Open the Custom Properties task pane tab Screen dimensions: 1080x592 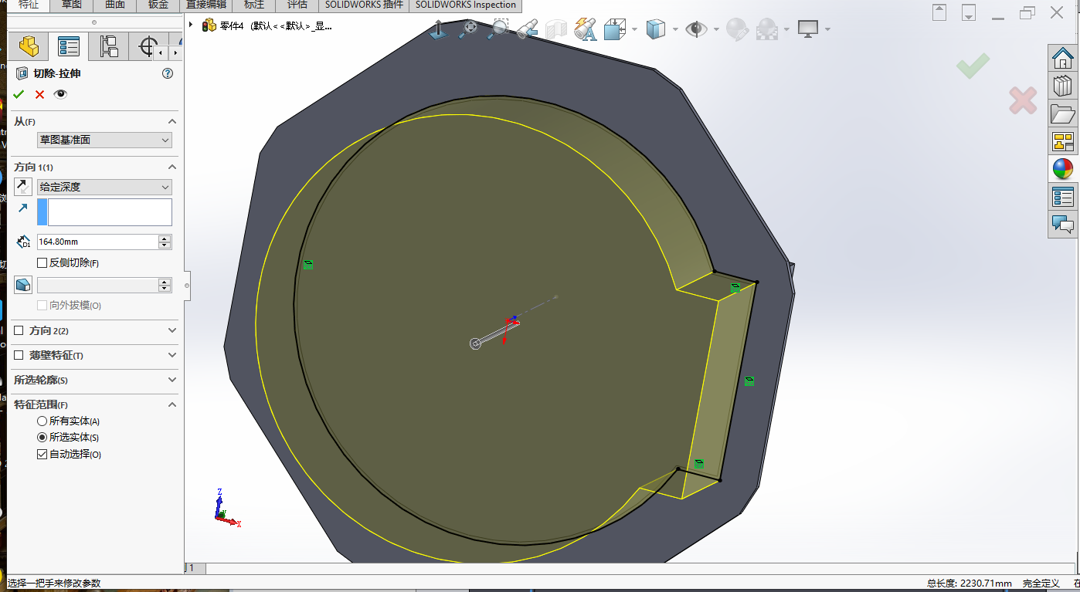tap(1063, 197)
